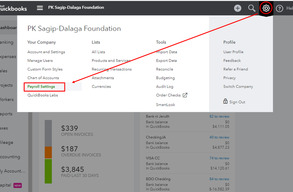Click the settings gear icon
Image resolution: width=293 pixels, height=192 pixels.
266,8
